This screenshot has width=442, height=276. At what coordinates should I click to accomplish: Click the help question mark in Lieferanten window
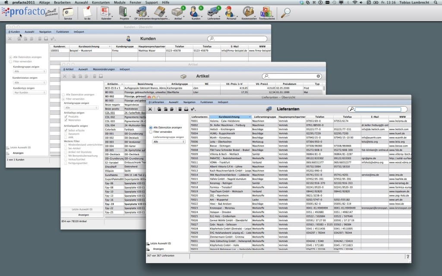point(407,256)
